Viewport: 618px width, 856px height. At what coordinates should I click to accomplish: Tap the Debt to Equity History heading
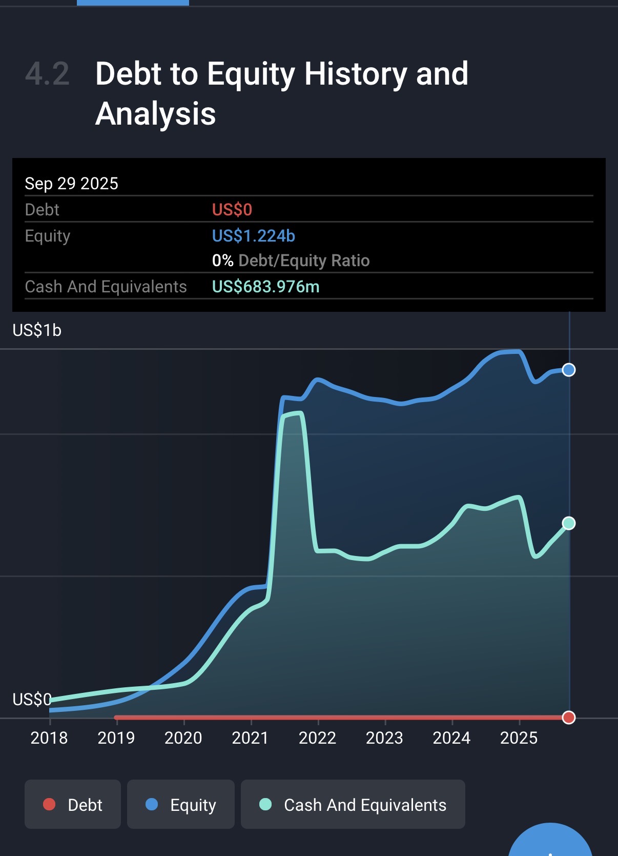pyautogui.click(x=281, y=93)
